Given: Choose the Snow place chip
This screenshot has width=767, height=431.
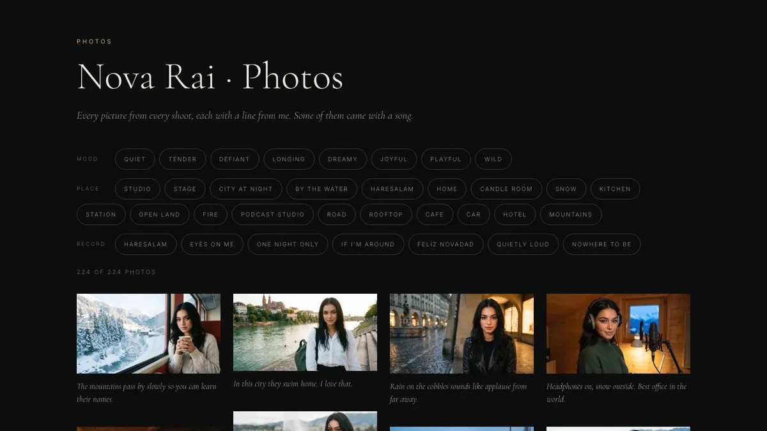Looking at the screenshot, I should click(x=566, y=189).
